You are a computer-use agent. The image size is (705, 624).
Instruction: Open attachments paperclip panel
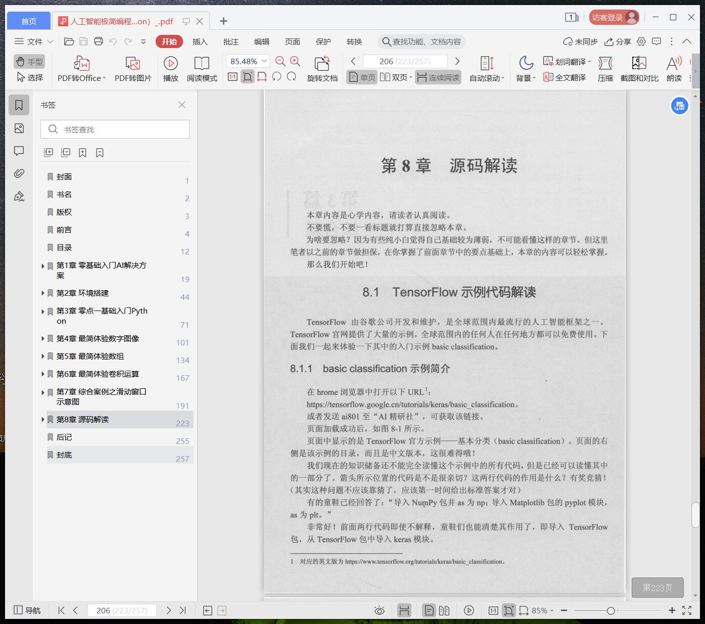19,173
